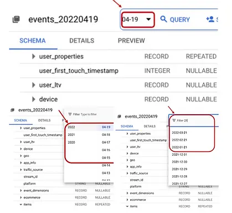Expand device in the year-list view
Image resolution: width=232 pixels, height=213 pixels.
[x=21, y=149]
